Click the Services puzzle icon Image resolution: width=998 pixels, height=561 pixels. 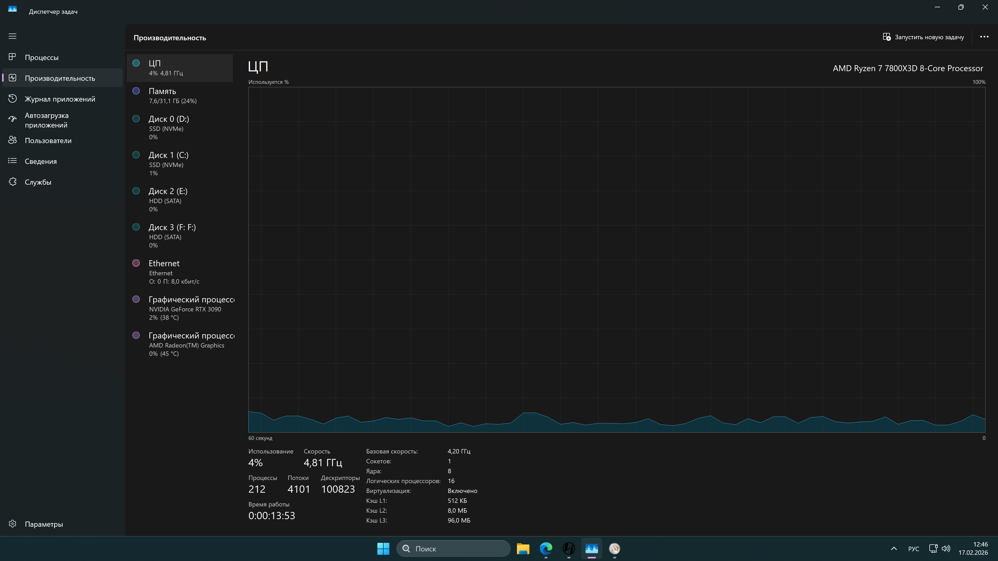coord(12,182)
